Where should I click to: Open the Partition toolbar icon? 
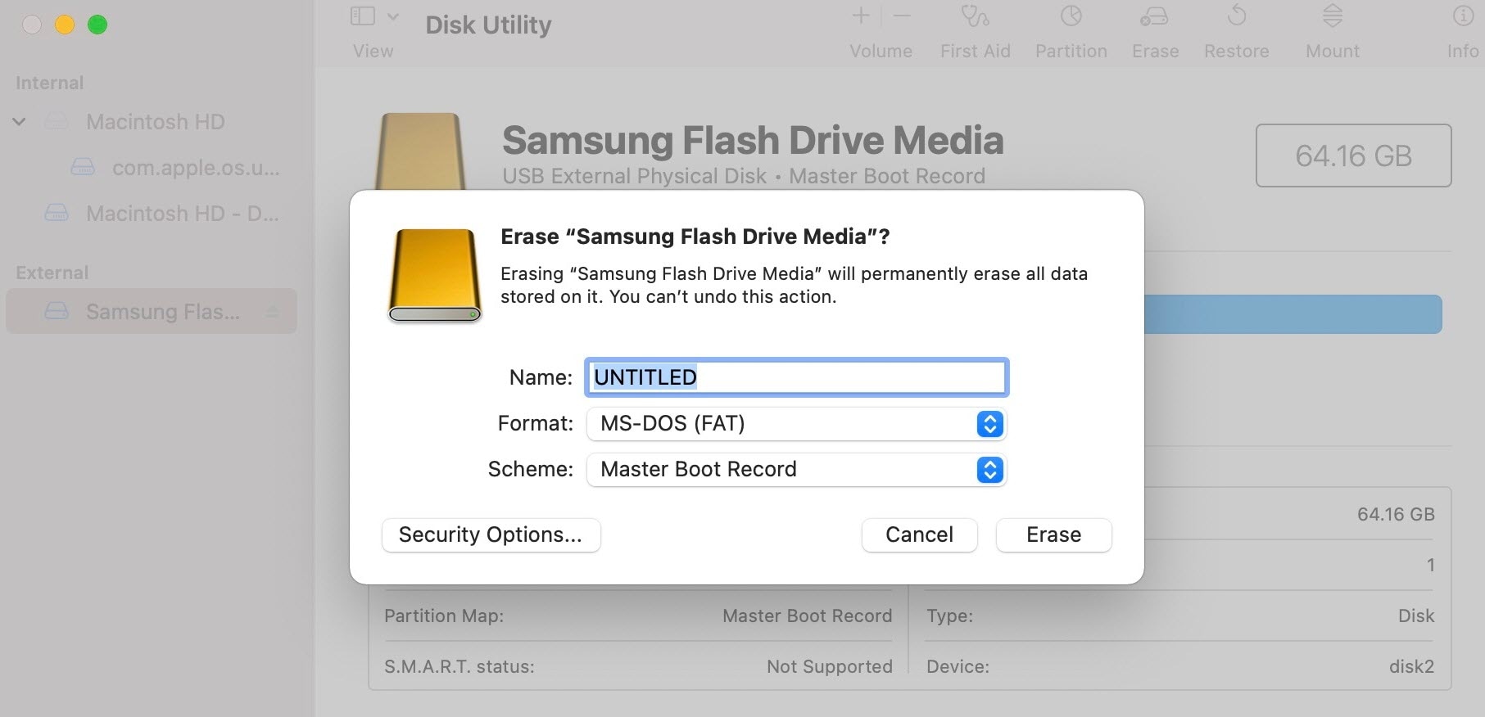pyautogui.click(x=1071, y=16)
